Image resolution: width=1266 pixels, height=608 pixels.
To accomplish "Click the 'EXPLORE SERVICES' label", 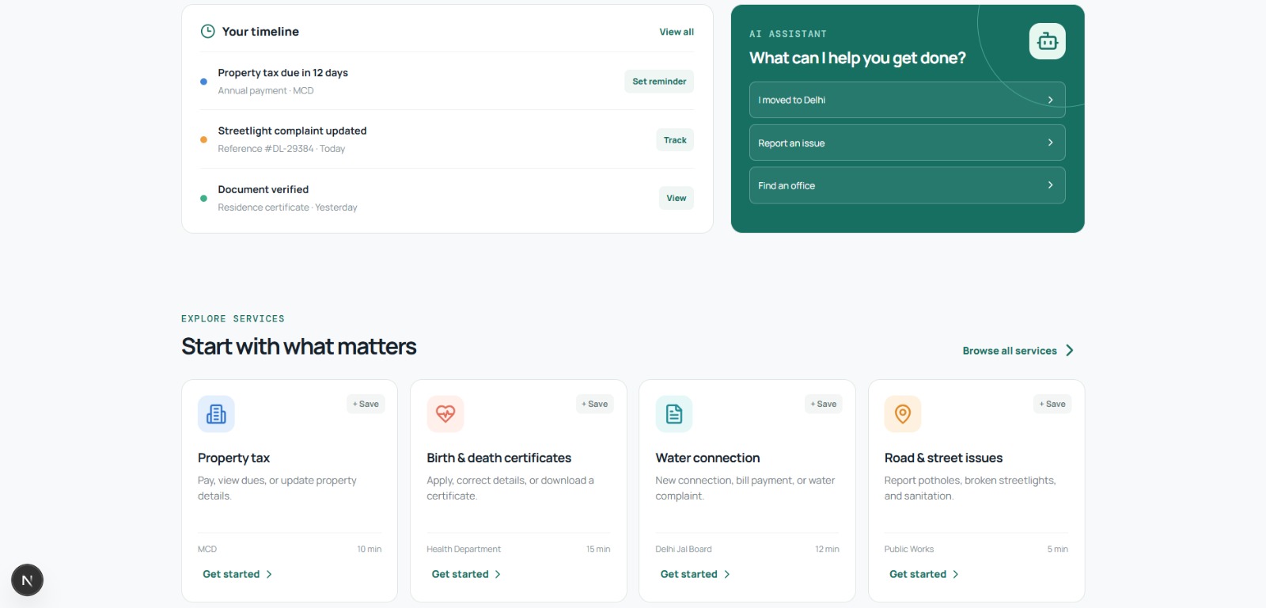I will pyautogui.click(x=233, y=319).
